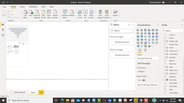Screen dimensions: 184x103
Task: Click Add drill-through fields here
Action: [x=147, y=85]
